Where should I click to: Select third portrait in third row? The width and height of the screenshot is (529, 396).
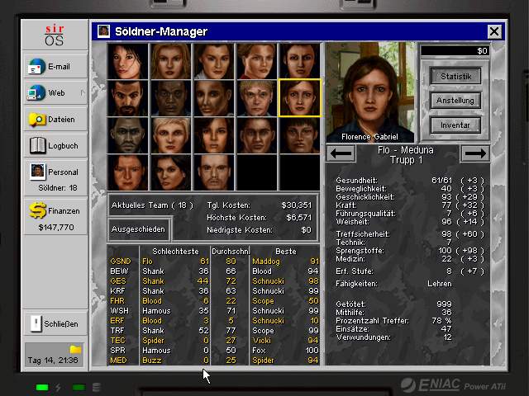213,135
